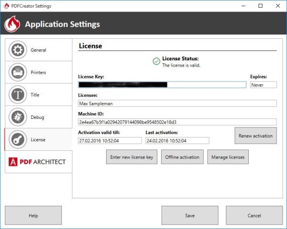Click the General gear icon
Screen dimensions: 287x229
point(18,50)
